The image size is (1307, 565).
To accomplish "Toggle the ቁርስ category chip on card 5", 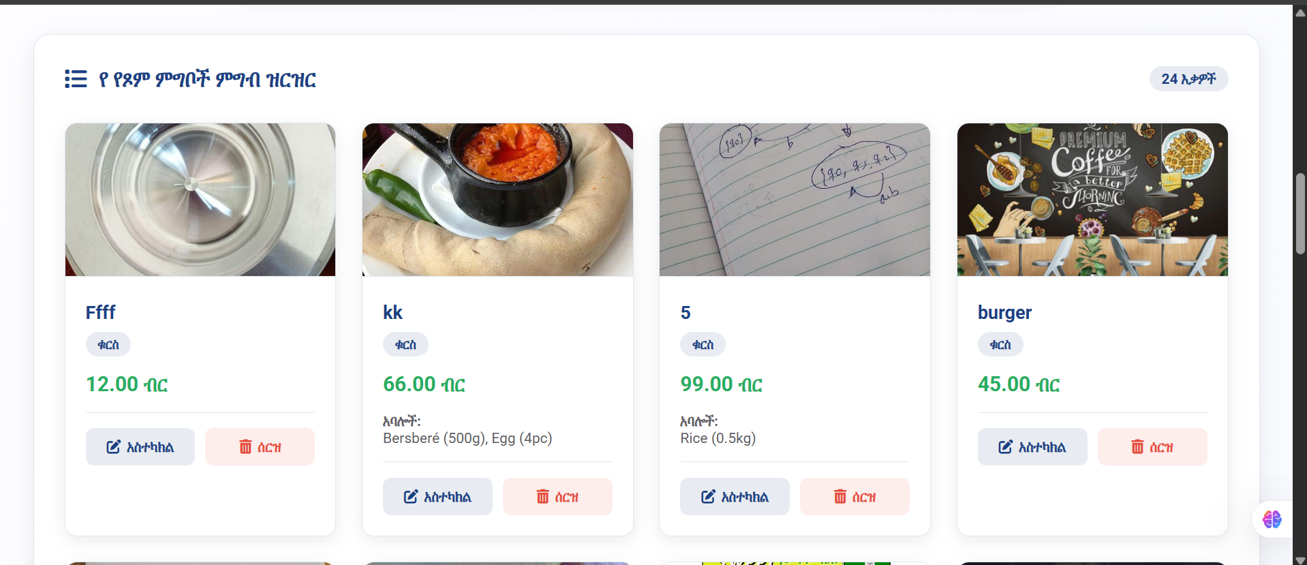I will (x=702, y=344).
